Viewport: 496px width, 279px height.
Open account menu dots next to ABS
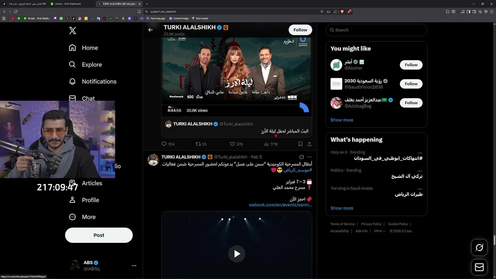134,266
